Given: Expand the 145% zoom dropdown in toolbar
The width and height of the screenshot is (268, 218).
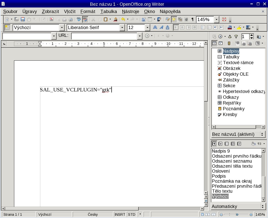Looking at the screenshot, I should (216, 19).
